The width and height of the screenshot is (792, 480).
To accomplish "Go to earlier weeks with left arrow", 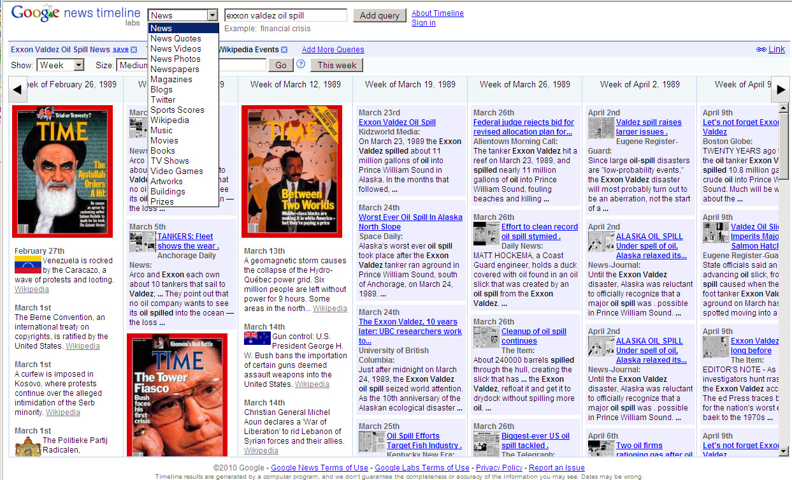I will click(x=18, y=90).
